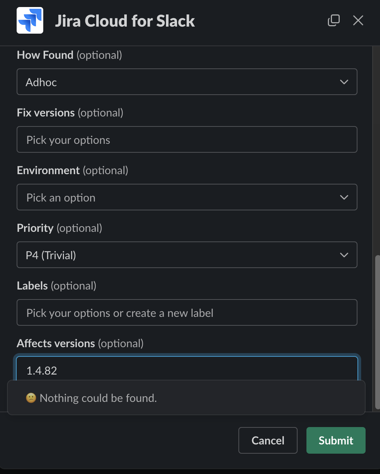Click the How Found field label
Image resolution: width=380 pixels, height=474 pixels.
coord(69,55)
